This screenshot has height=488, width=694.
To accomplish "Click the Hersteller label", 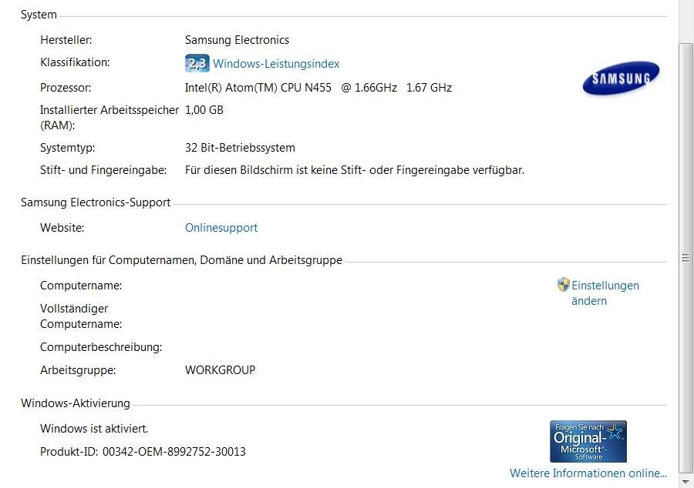I will pyautogui.click(x=66, y=40).
